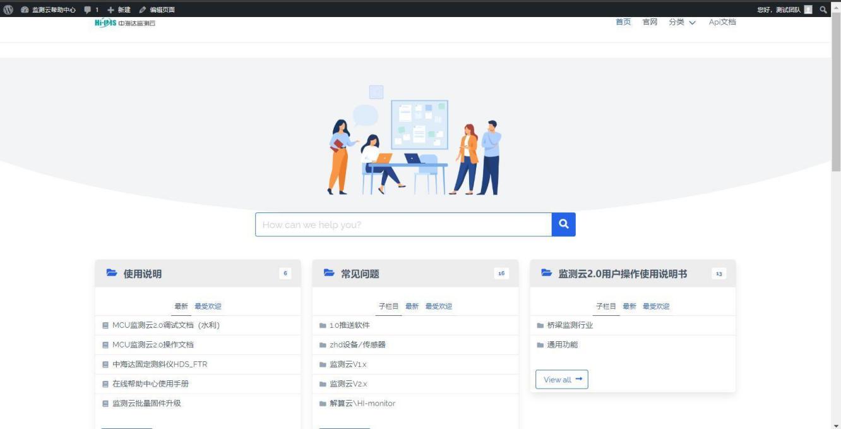Screen dimensions: 841x429
Task: Click the user avatar next to 测试团队
Action: (808, 9)
